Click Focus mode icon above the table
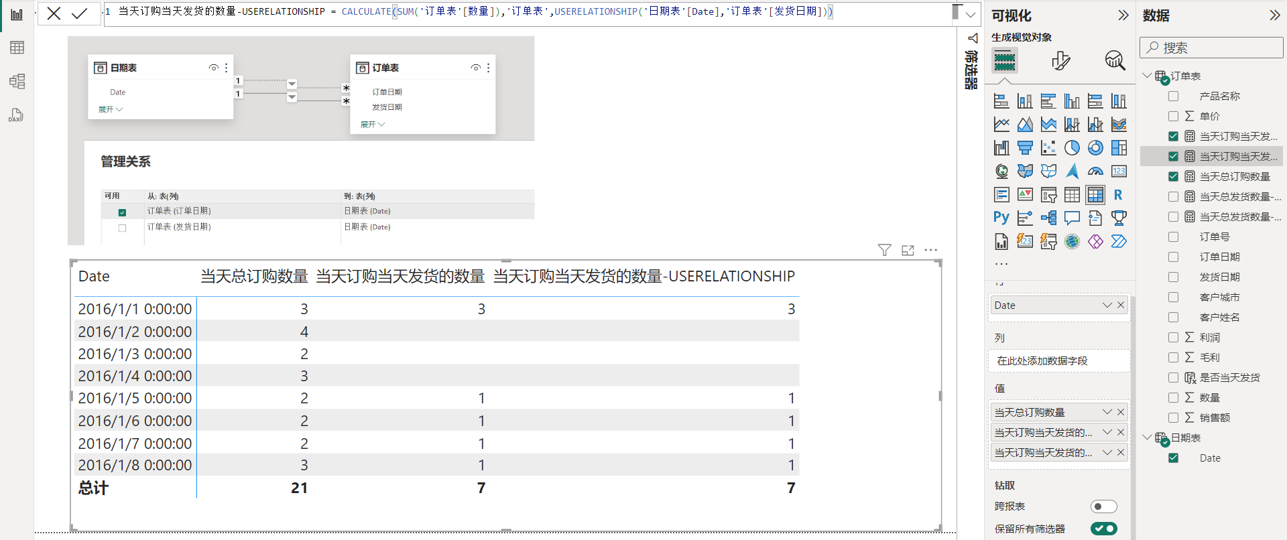 (x=908, y=250)
